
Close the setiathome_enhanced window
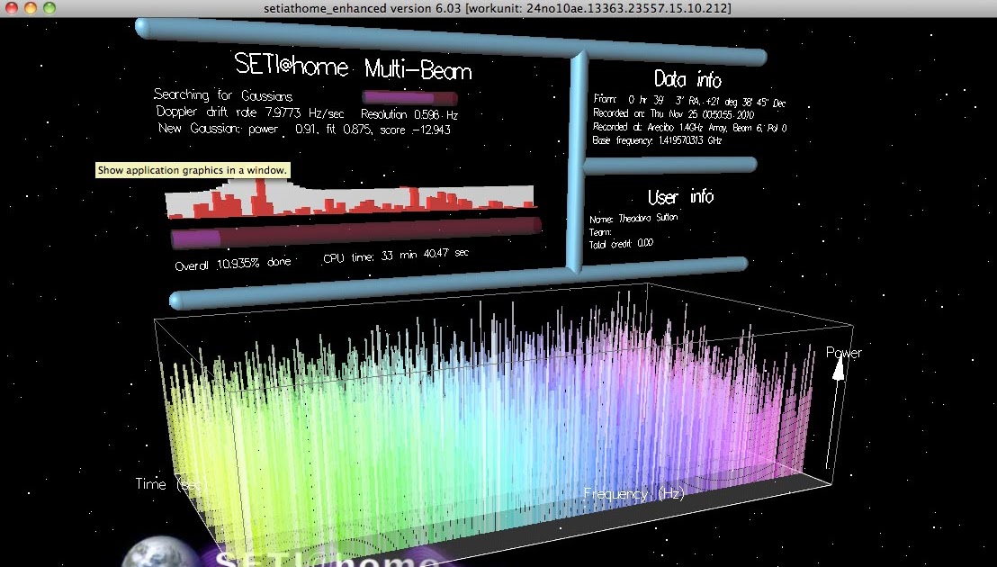pyautogui.click(x=11, y=8)
